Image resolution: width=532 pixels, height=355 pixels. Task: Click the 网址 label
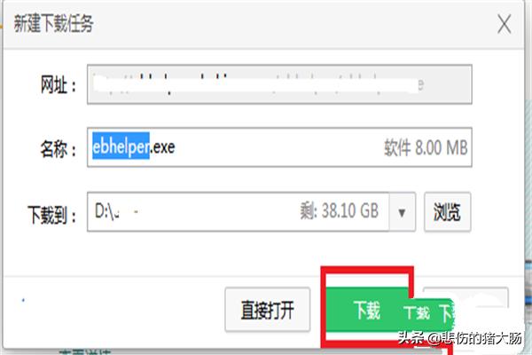[59, 84]
